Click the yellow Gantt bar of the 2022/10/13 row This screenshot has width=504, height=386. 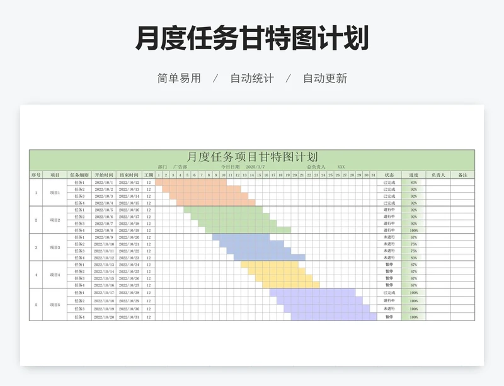[270, 264]
